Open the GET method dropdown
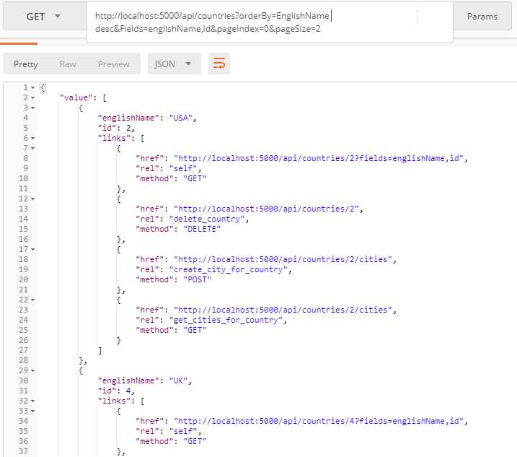This screenshot has width=517, height=457. (x=45, y=16)
